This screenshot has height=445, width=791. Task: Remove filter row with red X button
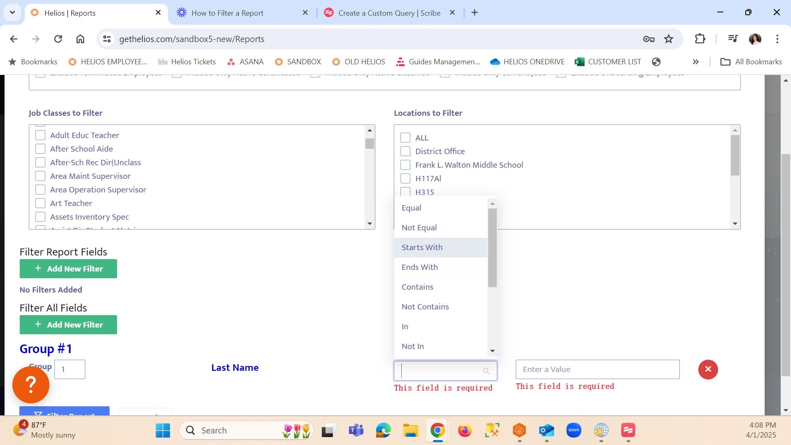click(x=708, y=369)
